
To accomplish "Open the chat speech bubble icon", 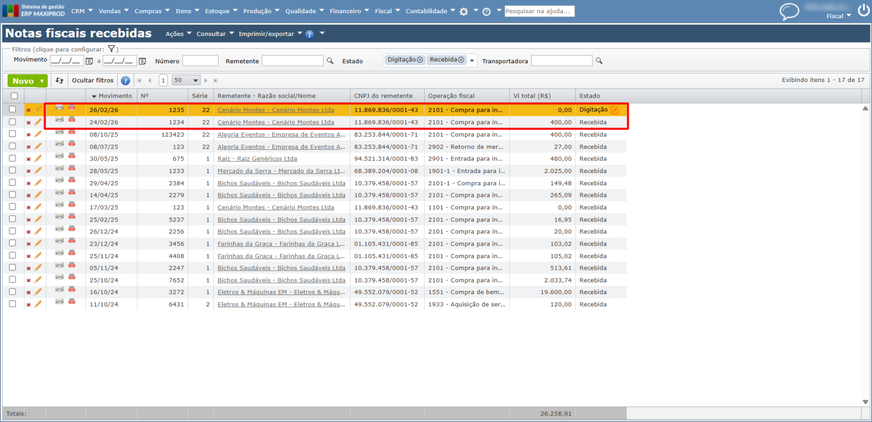I will (789, 11).
